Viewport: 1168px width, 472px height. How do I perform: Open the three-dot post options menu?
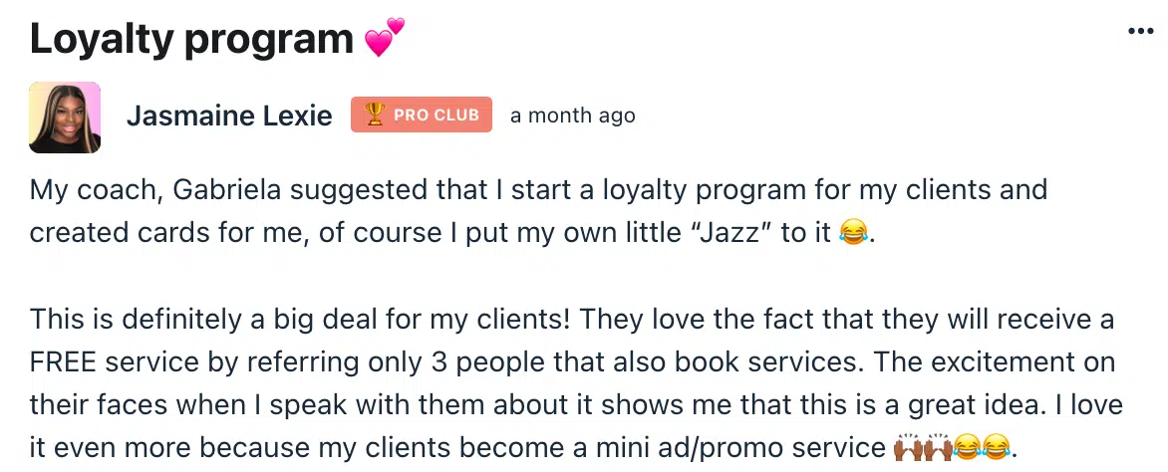(1139, 31)
